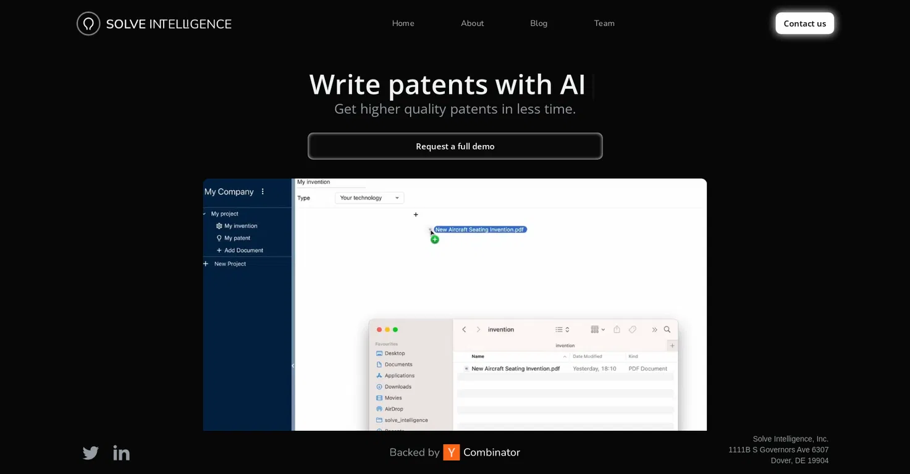Click the Finder share icon
The image size is (910, 474).
pyautogui.click(x=617, y=330)
